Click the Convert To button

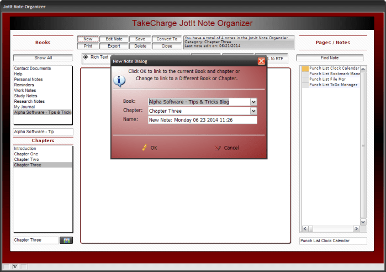(x=167, y=39)
